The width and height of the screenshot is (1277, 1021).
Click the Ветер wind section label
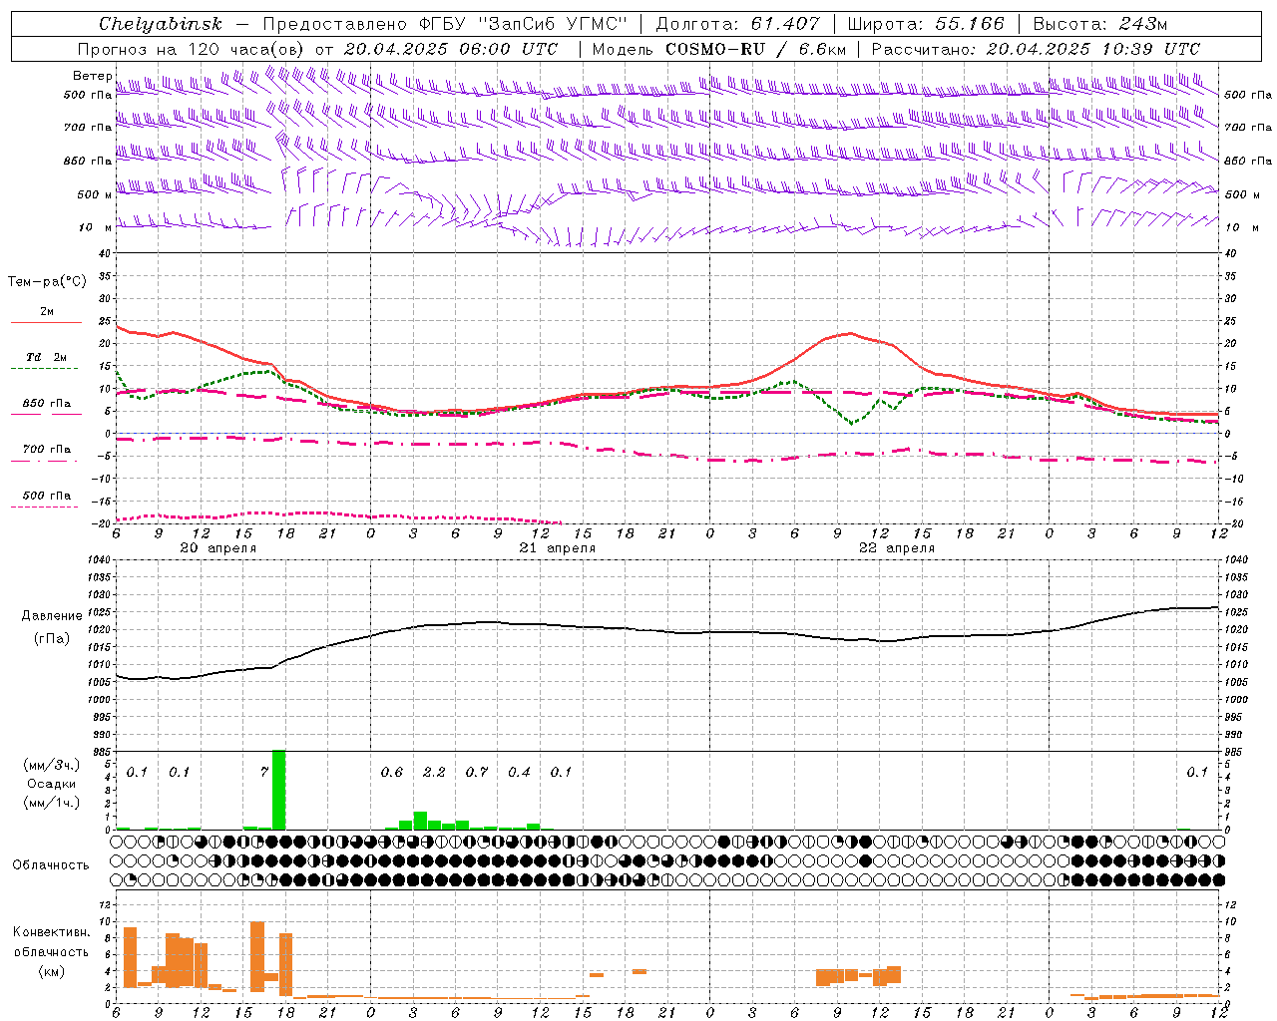click(92, 76)
